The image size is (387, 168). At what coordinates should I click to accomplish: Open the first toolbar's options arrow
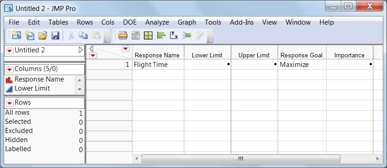[x=107, y=41]
